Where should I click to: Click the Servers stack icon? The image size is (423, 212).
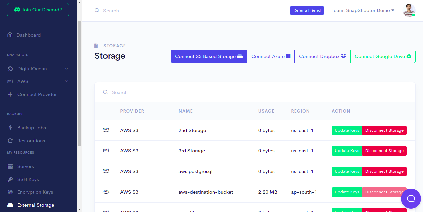(x=10, y=166)
